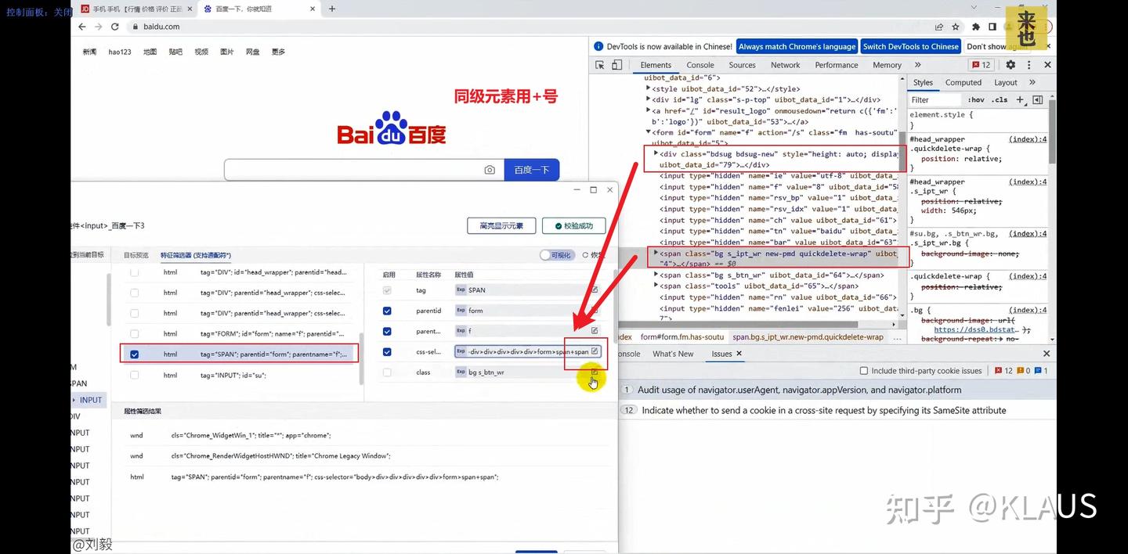Activate the DevTools inspect element picker icon
The width and height of the screenshot is (1128, 554).
click(x=599, y=65)
